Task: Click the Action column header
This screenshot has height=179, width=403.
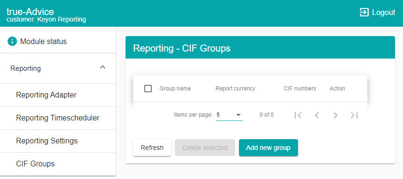Action: 337,89
